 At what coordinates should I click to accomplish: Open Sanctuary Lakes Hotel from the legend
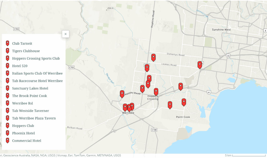[x=30, y=88]
